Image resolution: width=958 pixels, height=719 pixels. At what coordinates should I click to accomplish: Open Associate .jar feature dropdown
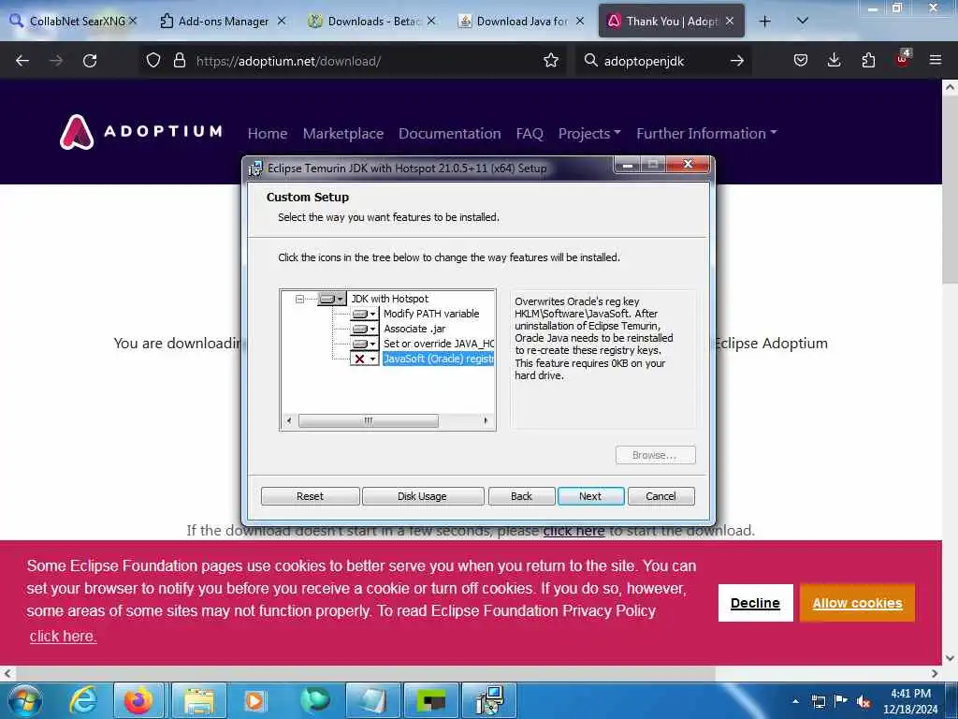pos(364,329)
